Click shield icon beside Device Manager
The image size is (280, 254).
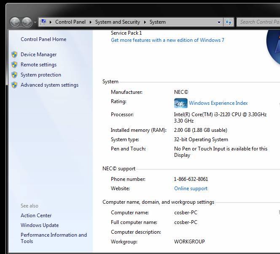14,55
